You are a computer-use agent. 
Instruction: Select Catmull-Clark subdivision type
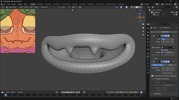point(157,65)
